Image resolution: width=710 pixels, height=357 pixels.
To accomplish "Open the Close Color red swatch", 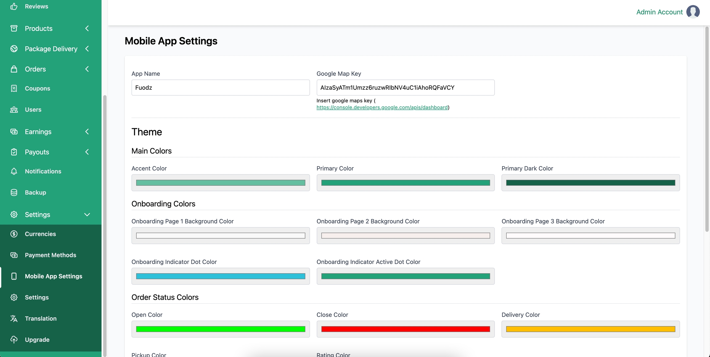I will pyautogui.click(x=405, y=329).
